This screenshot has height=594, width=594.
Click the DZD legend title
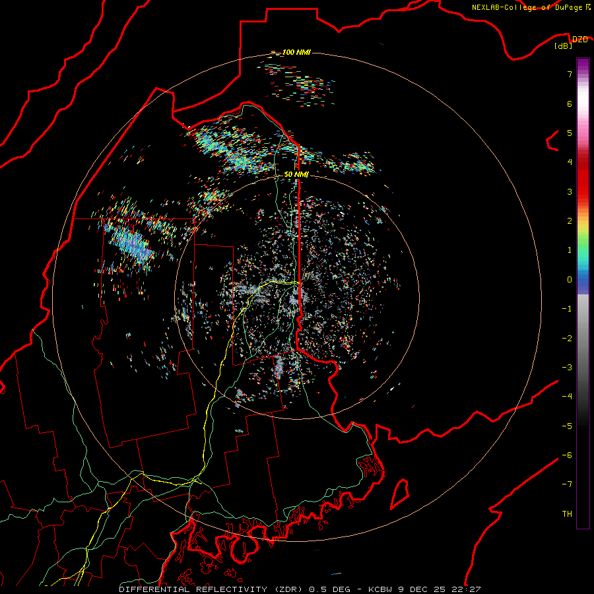580,40
